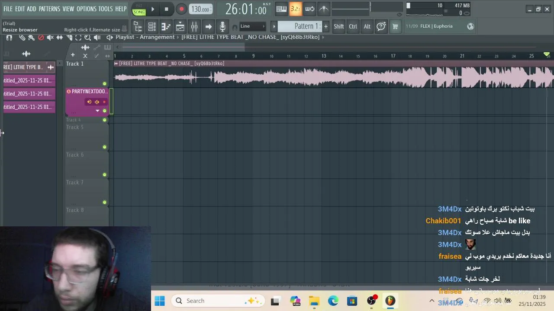The image size is (554, 311).
Task: Mute Track 1 using its green light
Action: (104, 84)
